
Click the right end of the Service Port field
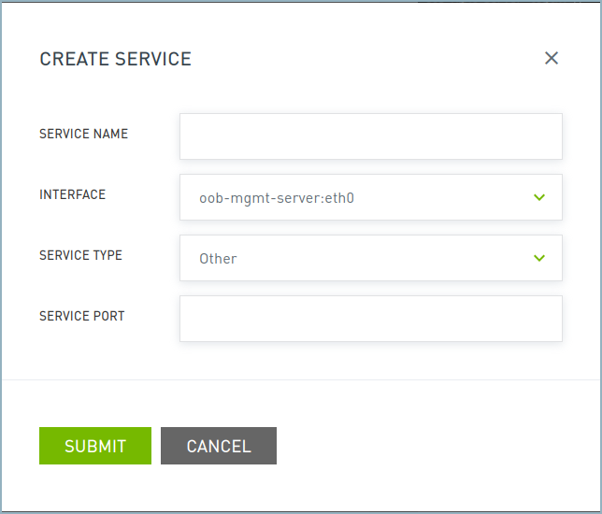(547, 319)
